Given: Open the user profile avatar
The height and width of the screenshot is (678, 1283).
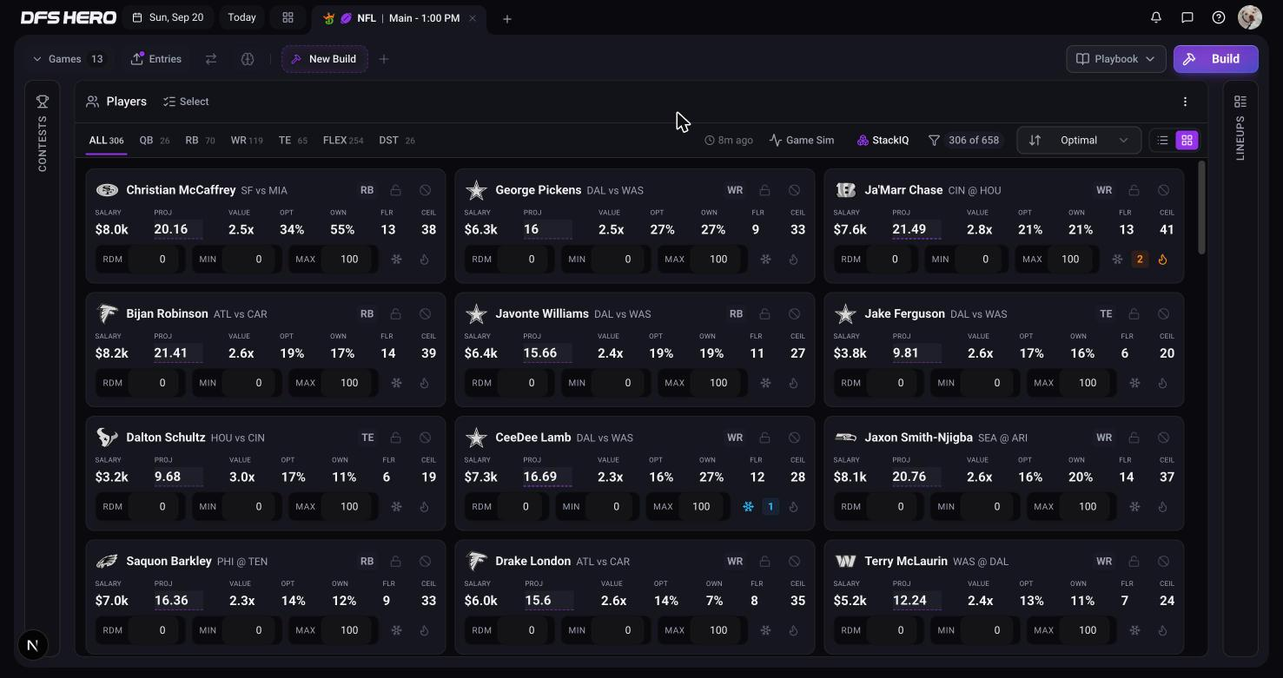Looking at the screenshot, I should click(x=1249, y=17).
